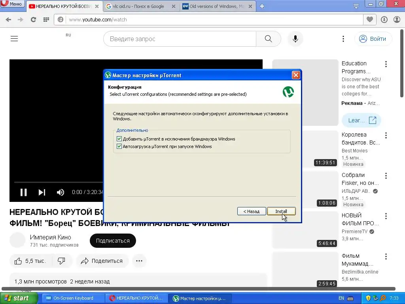Open options for 'Education Programs' ad
405x304 pixels.
click(x=386, y=64)
